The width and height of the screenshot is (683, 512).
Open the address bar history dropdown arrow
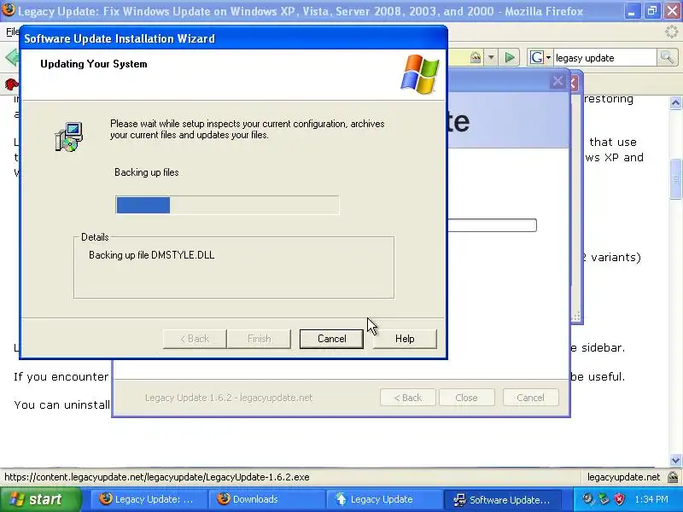(x=491, y=57)
